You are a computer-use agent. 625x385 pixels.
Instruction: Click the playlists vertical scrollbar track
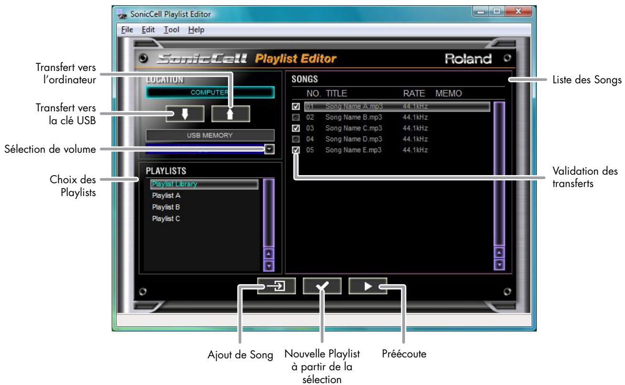[x=269, y=214]
